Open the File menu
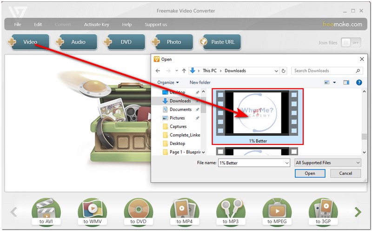The height and width of the screenshot is (231, 372). (18, 24)
